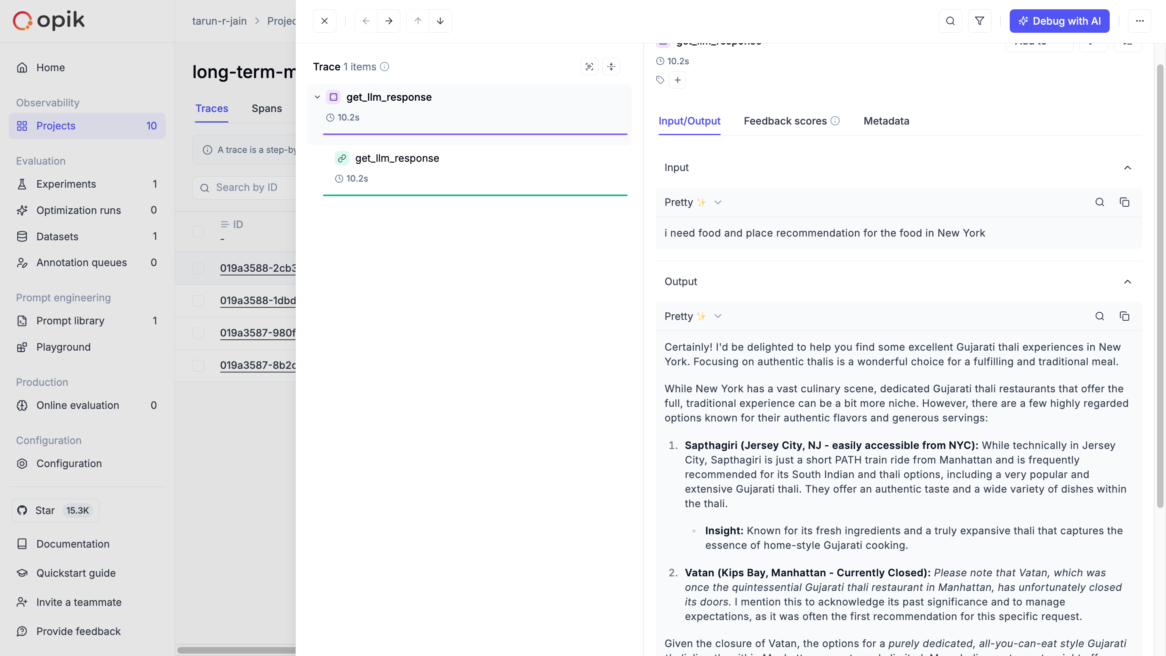Open the filter funnel icon
This screenshot has width=1166, height=656.
click(979, 21)
